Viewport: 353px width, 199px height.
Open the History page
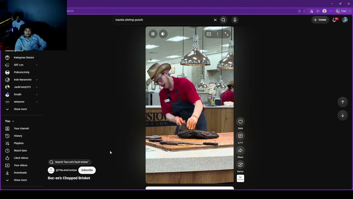coord(22,136)
